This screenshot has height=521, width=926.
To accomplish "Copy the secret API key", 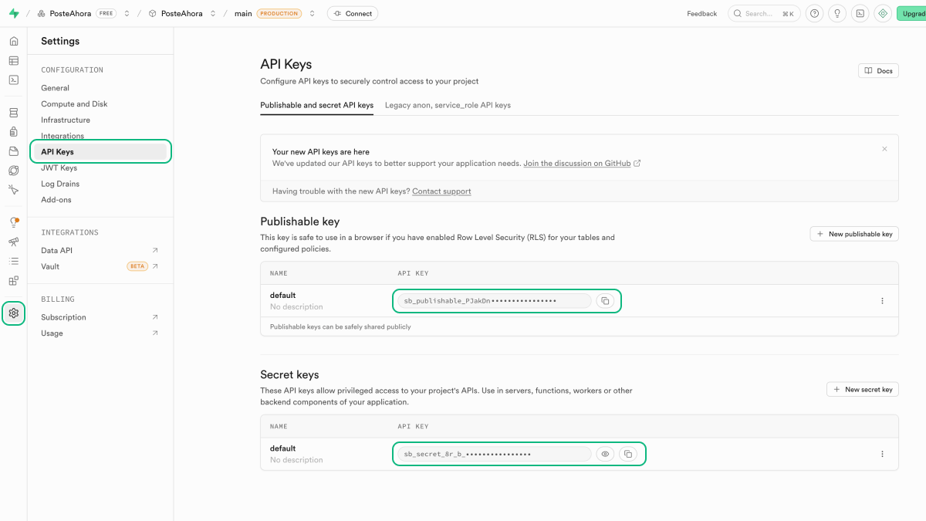I will 628,454.
